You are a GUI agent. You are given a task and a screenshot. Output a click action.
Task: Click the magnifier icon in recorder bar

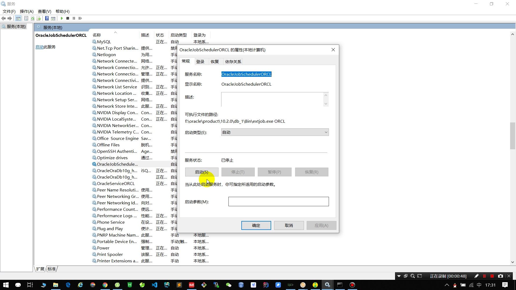(x=413, y=276)
